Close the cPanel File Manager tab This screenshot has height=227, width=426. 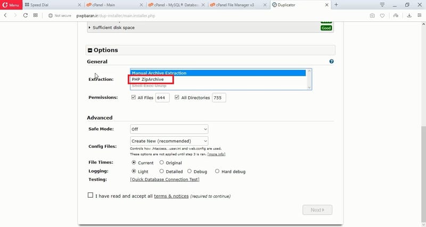(x=265, y=5)
